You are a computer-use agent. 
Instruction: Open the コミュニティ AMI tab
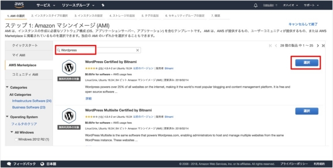[29, 75]
